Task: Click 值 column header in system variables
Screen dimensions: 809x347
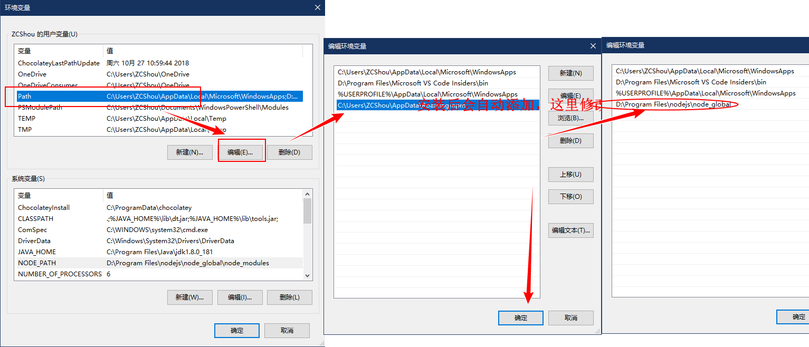Action: (x=203, y=195)
